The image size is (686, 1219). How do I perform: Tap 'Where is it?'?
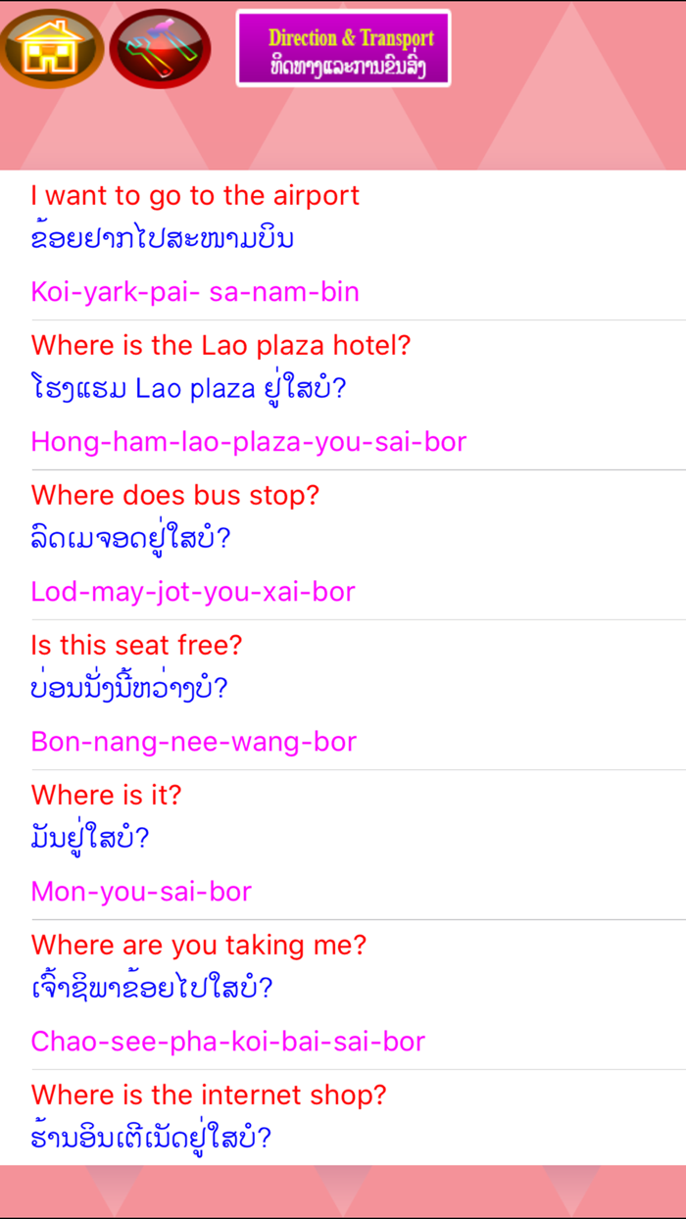click(x=105, y=795)
